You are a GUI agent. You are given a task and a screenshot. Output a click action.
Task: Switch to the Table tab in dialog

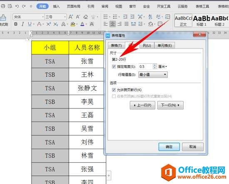point(116,45)
